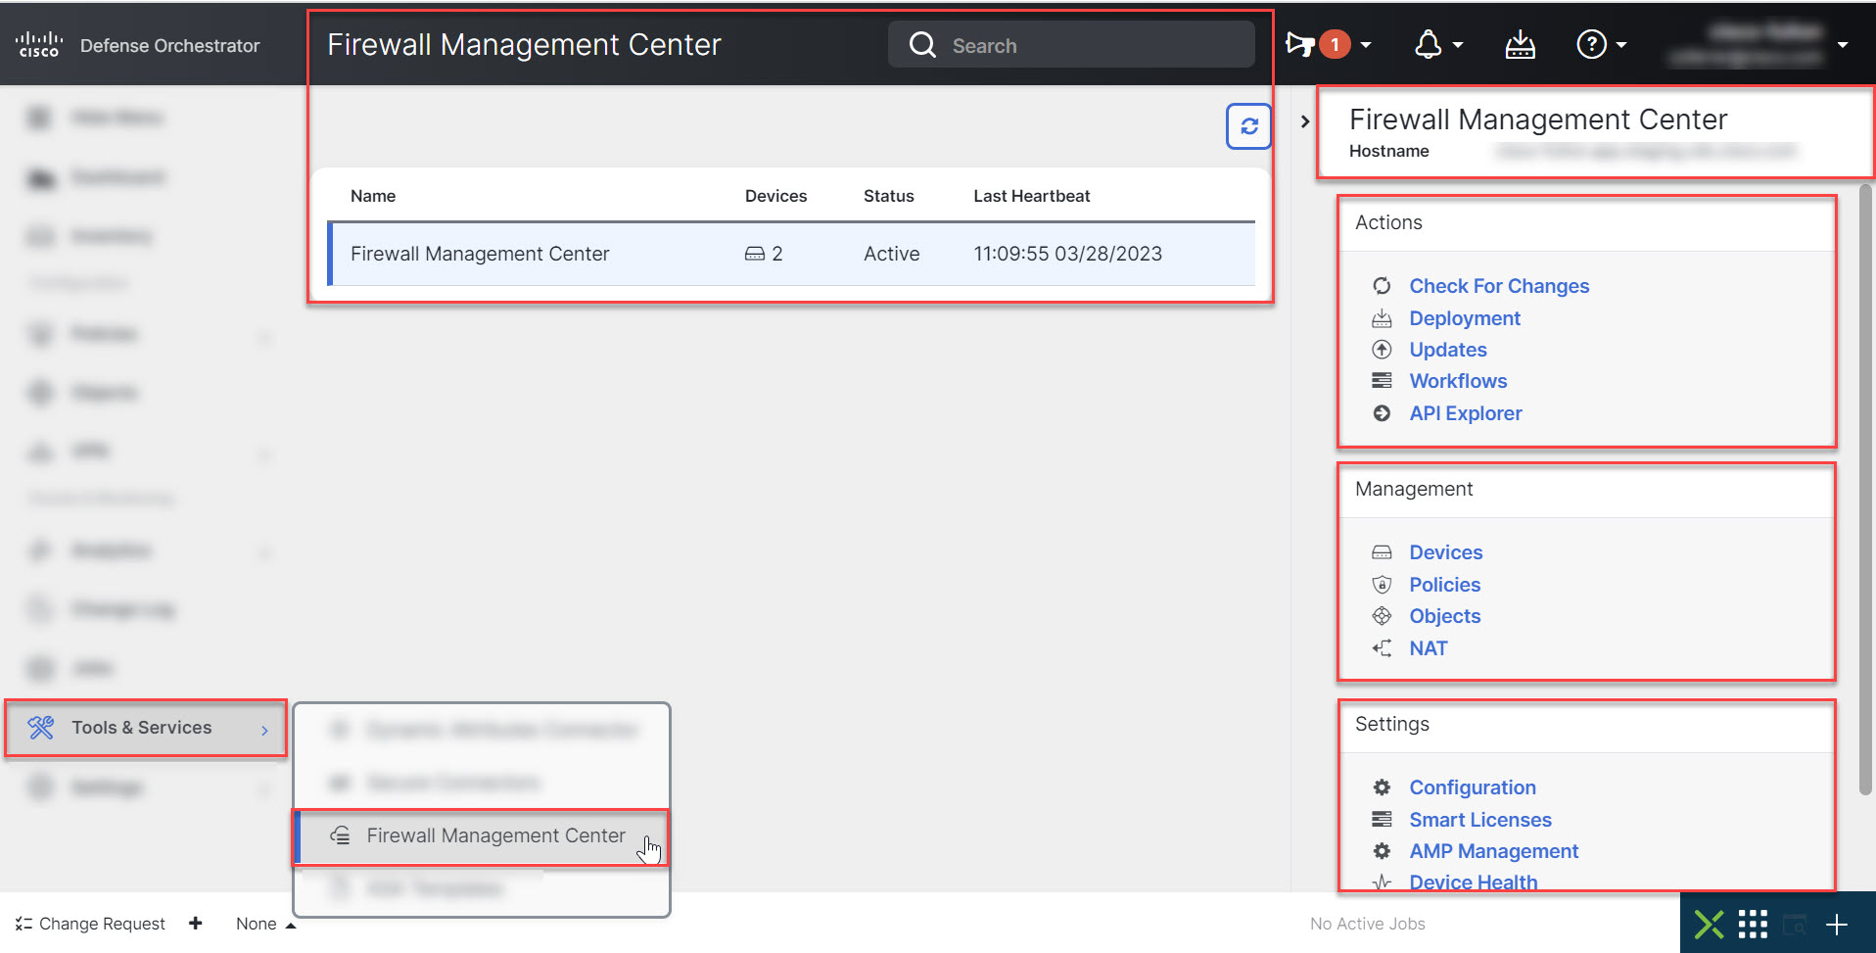
Task: Open the announcements megaphone icon
Action: 1300,43
